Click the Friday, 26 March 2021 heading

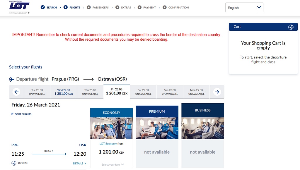pos(36,105)
